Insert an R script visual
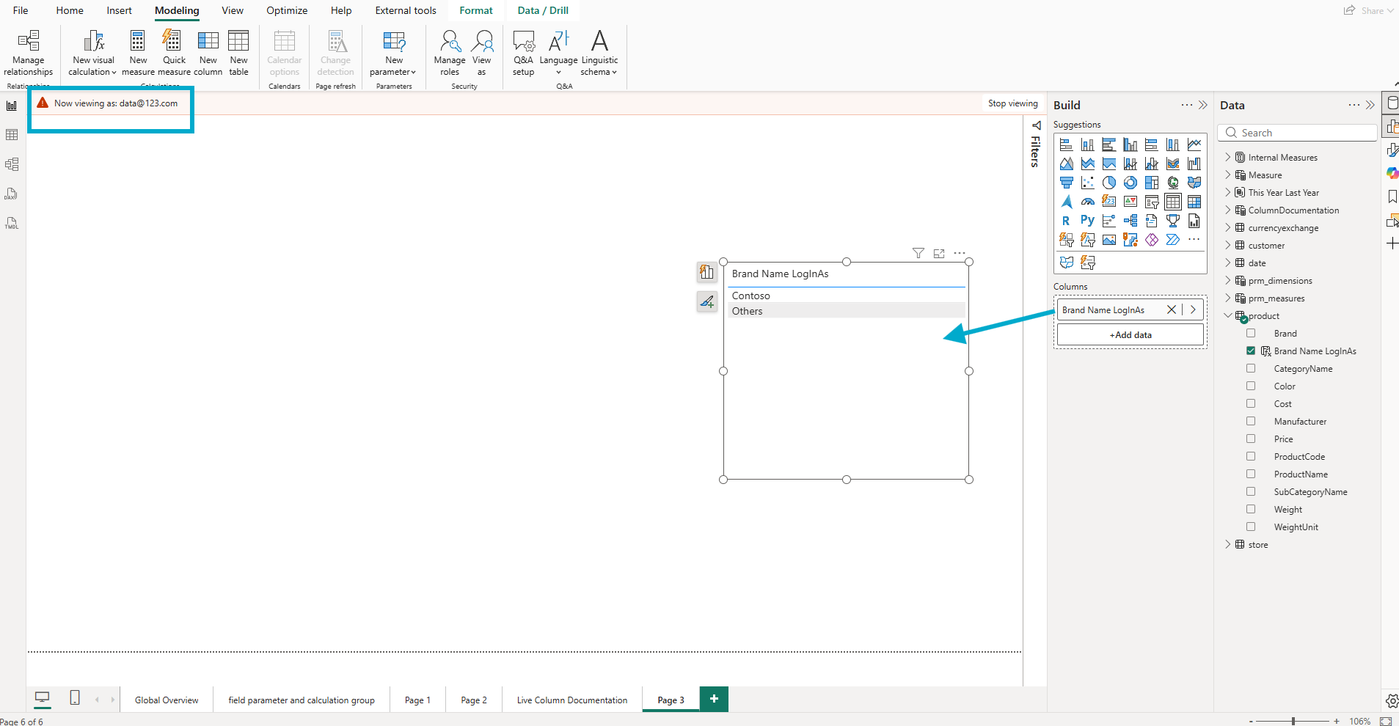This screenshot has height=726, width=1399. tap(1066, 221)
